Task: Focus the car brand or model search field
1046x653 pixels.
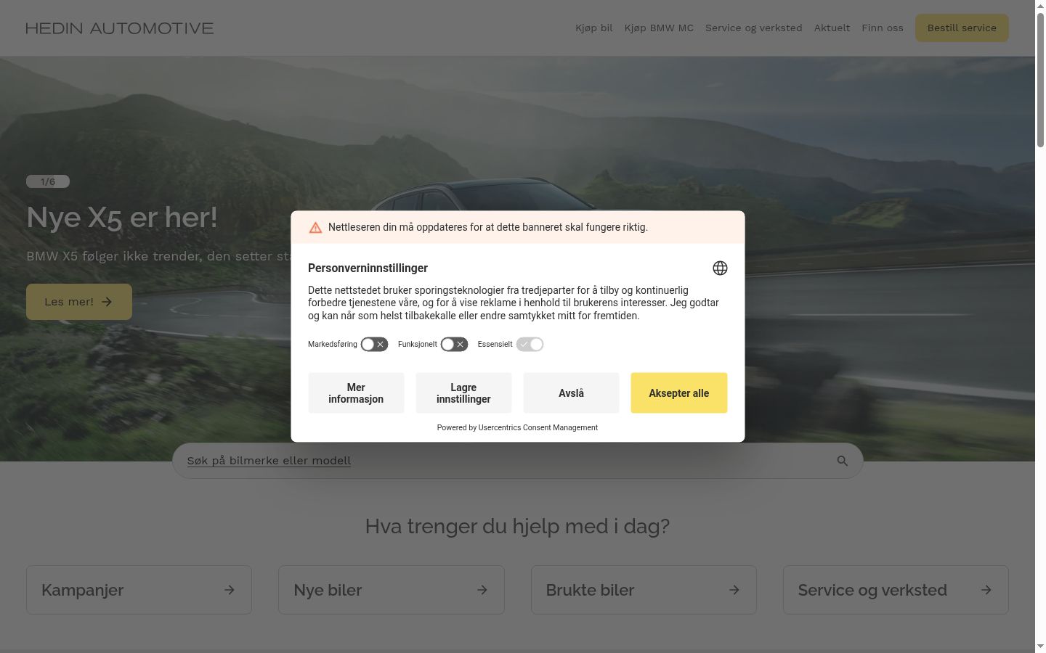Action: (x=517, y=461)
